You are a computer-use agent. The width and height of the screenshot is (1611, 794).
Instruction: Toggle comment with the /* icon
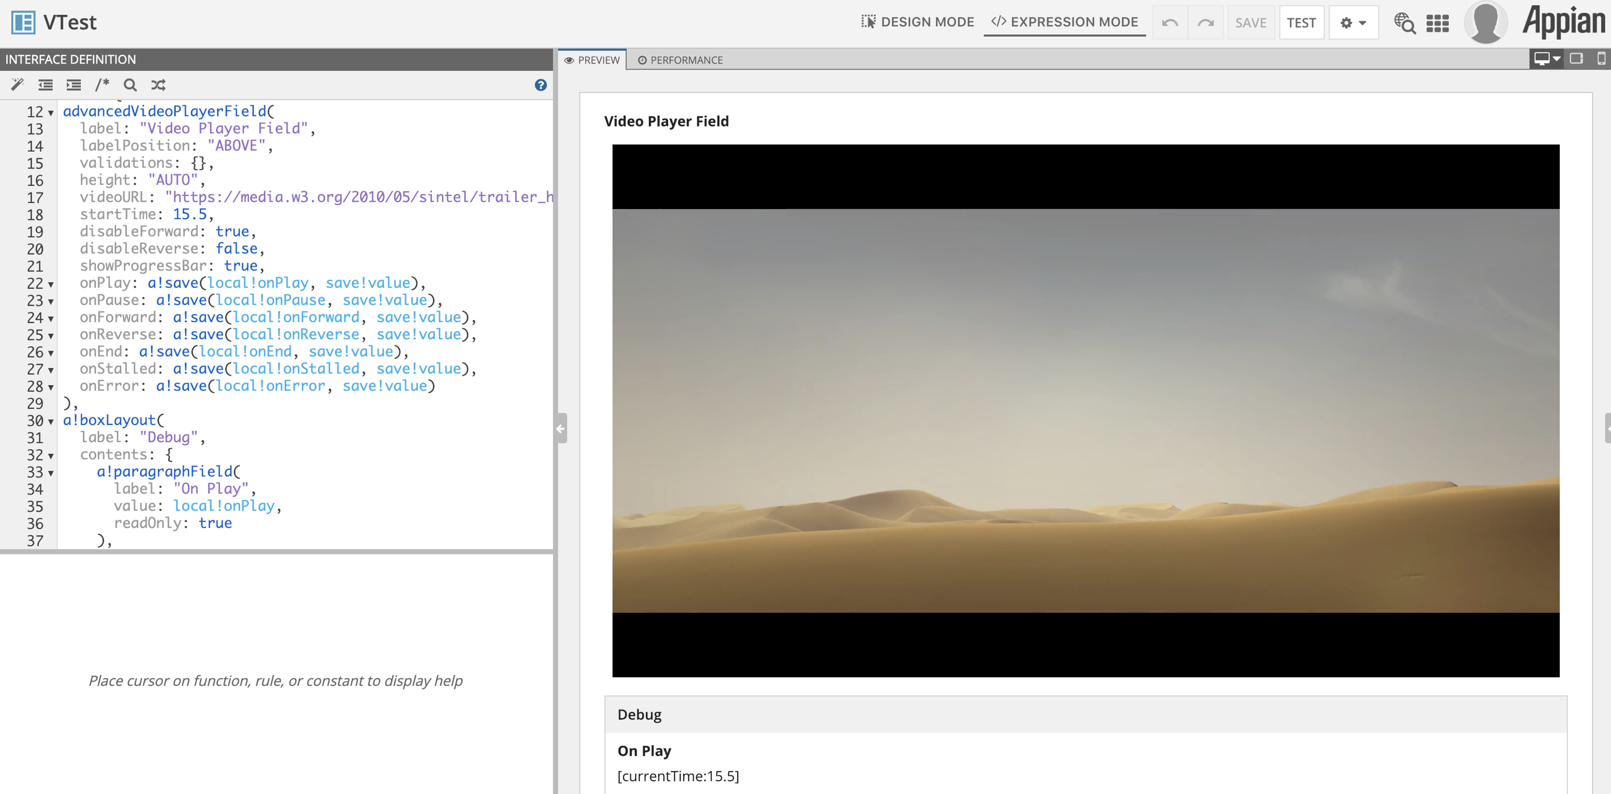(x=102, y=84)
